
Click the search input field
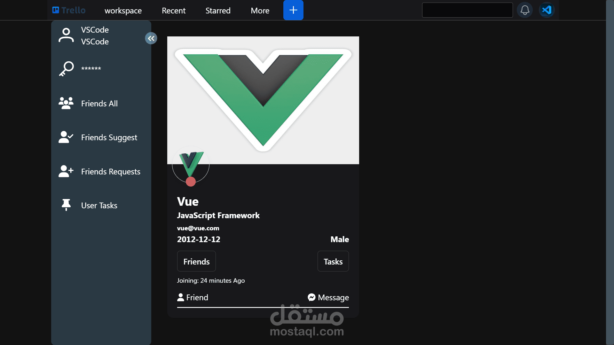pos(467,10)
